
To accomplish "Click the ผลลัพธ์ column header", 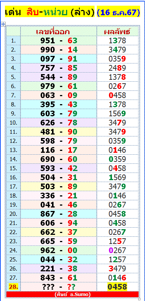I will tap(117, 32).
